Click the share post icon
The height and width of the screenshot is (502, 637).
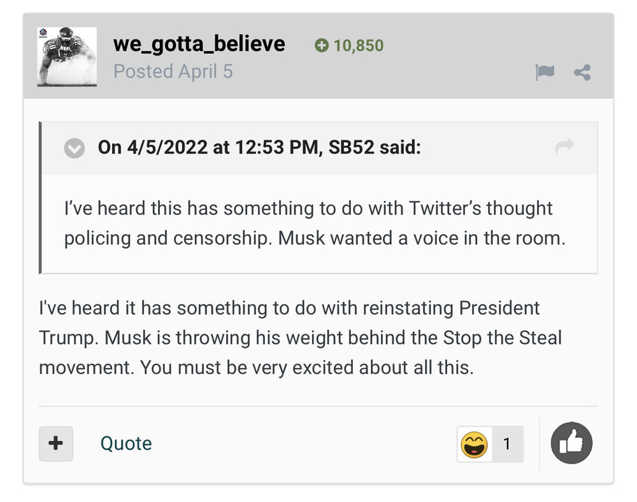coord(582,73)
